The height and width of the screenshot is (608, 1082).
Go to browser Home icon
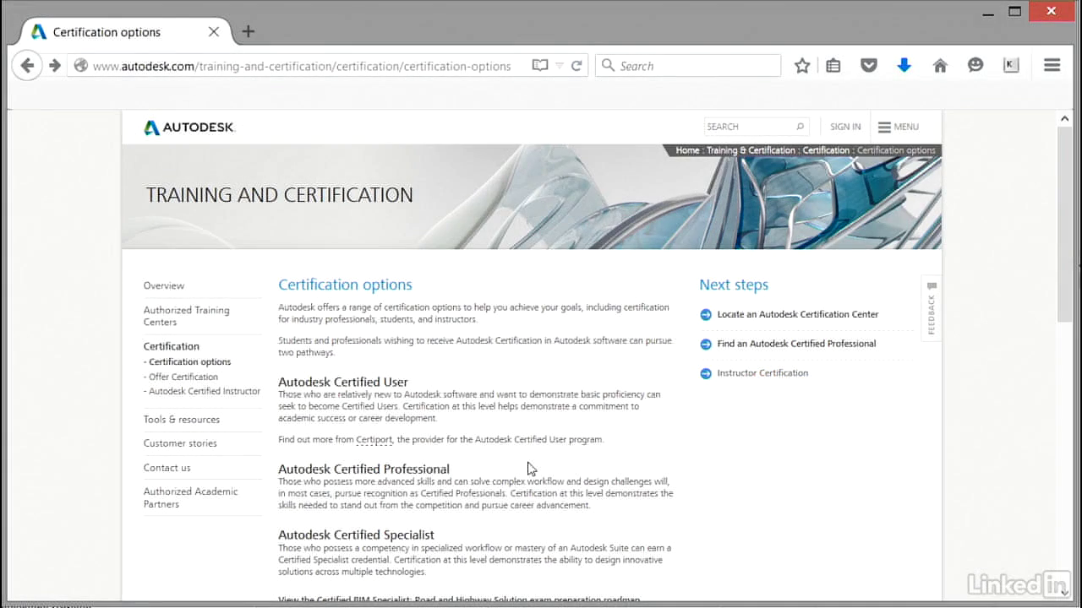tap(940, 66)
